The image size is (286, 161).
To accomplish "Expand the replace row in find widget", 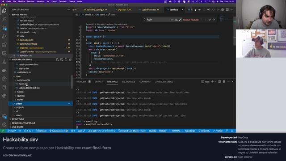I will (x=145, y=20).
